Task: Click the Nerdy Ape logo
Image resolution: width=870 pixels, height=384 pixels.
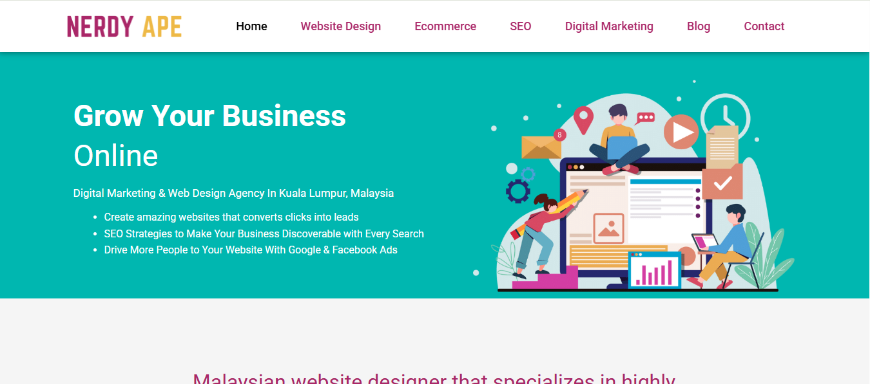Action: [124, 26]
